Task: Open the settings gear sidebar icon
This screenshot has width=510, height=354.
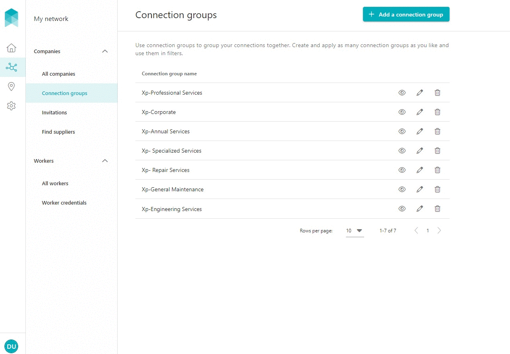Action: pos(11,106)
